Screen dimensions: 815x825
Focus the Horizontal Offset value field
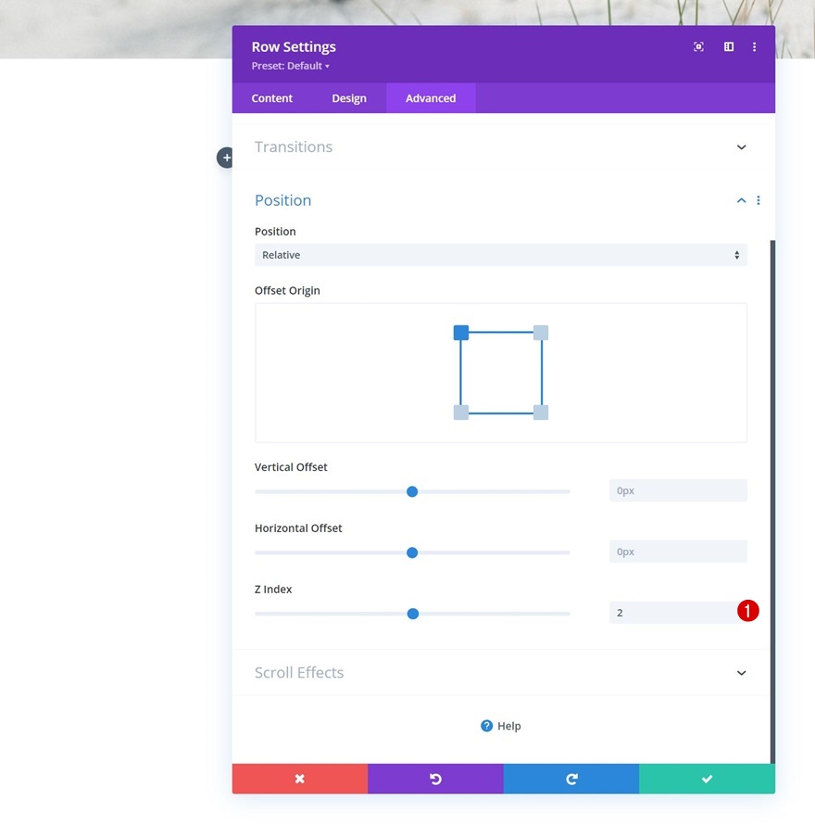pos(678,552)
